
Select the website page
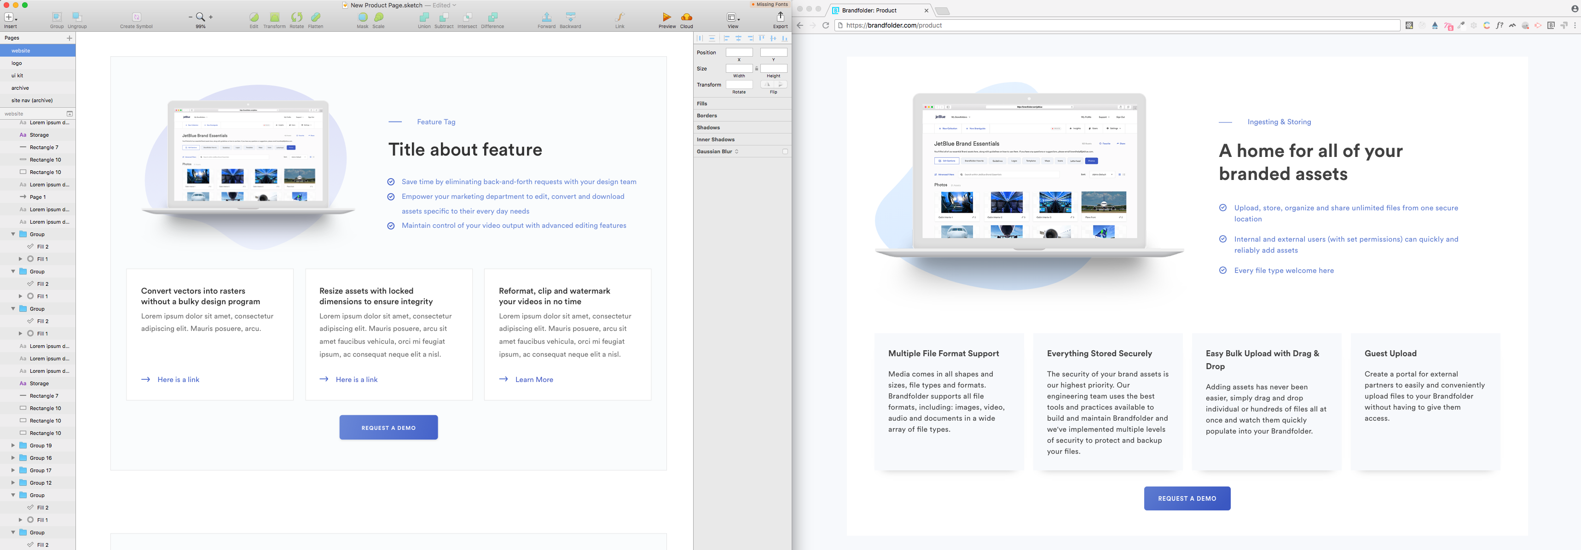coord(38,50)
